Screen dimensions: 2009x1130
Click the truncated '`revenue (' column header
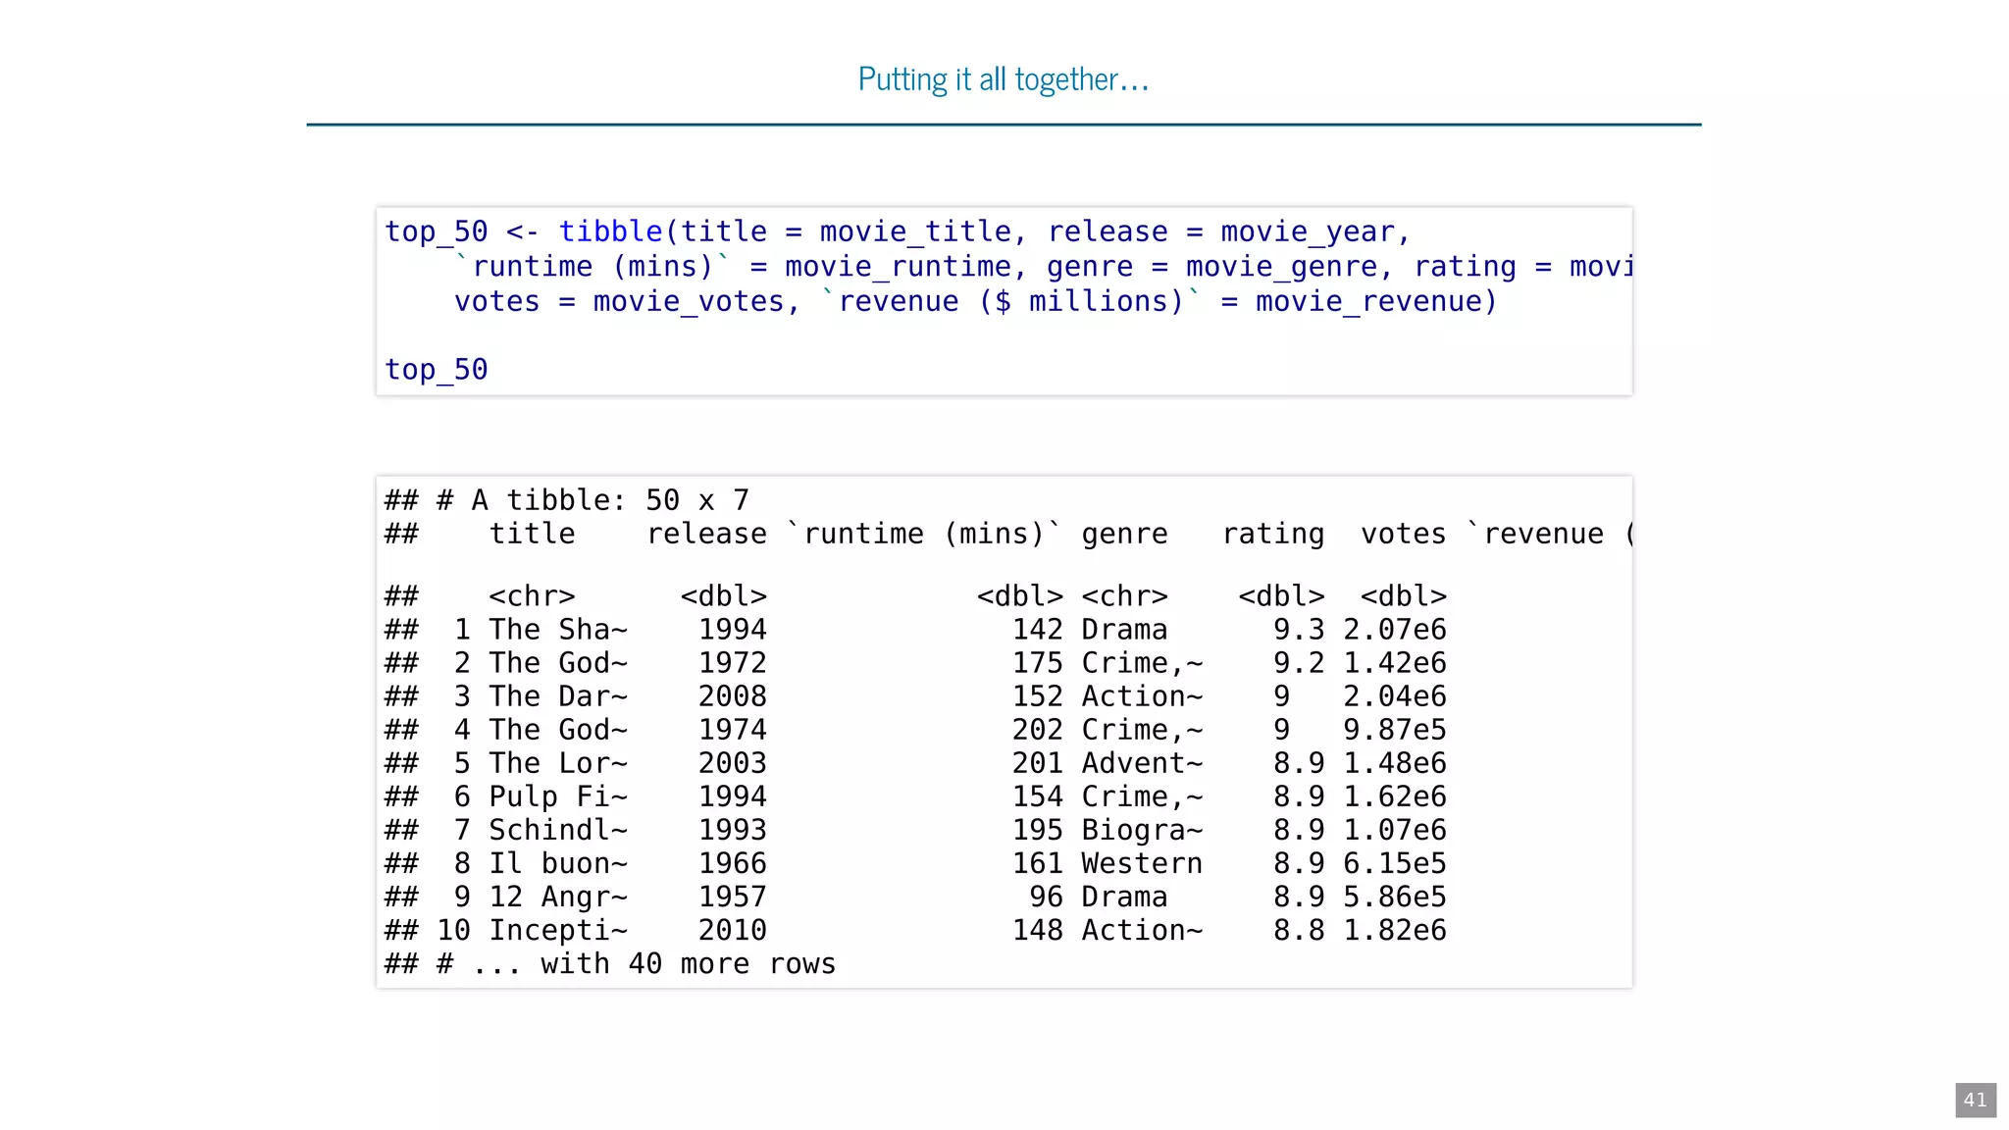click(x=1550, y=534)
